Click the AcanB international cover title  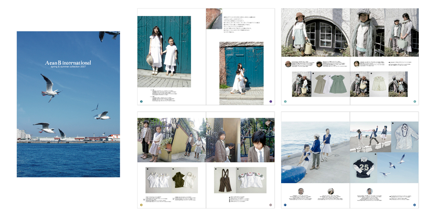[x=68, y=63]
